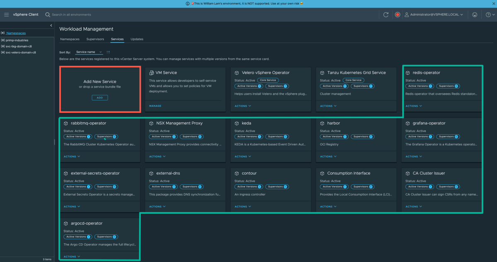The height and width of the screenshot is (262, 497).
Task: Select svc-velero-domain-c8 namespace
Action: click(21, 52)
